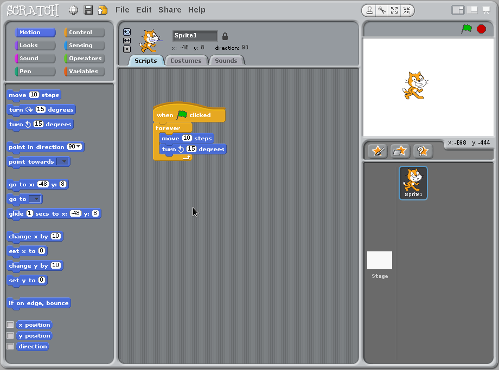499x370 pixels.
Task: Click the x value in go to x y block
Action: [x=43, y=184]
